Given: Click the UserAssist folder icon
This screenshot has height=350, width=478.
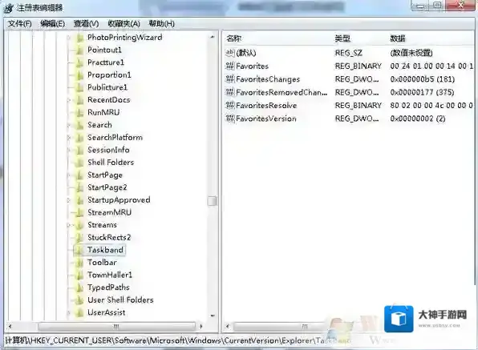Looking at the screenshot, I should pos(79,312).
